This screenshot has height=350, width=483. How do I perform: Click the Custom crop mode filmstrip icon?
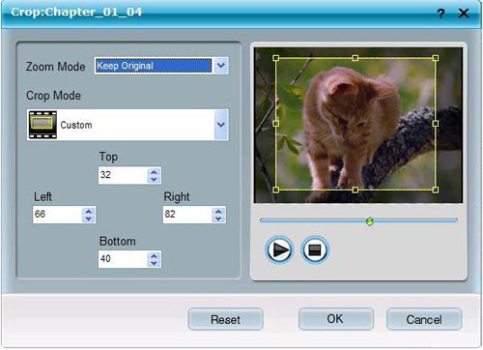pos(43,125)
